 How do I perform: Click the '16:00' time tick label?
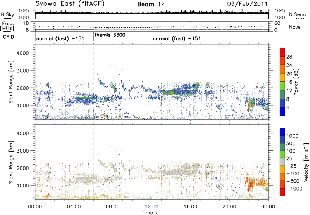pos(190,207)
